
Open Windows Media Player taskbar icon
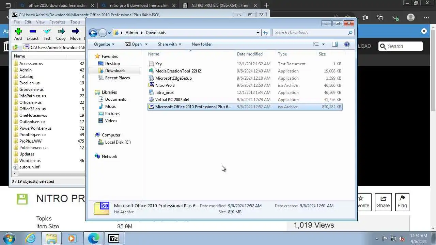point(72,238)
